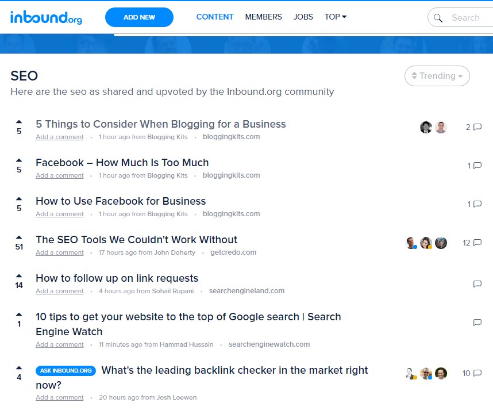Open the CONTENT menu item
493x414 pixels.
(x=215, y=17)
